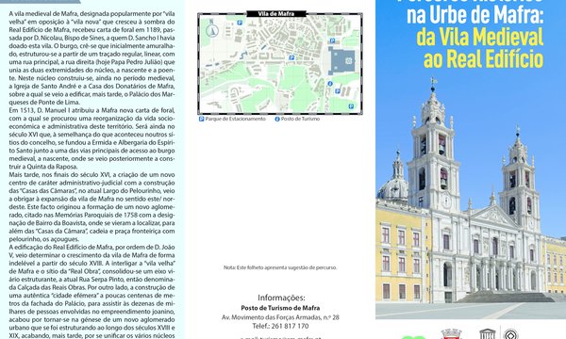Click the line mentioning 'Memórias Paroquiais de 1758'
This screenshot has width=566, height=339.
92,215
